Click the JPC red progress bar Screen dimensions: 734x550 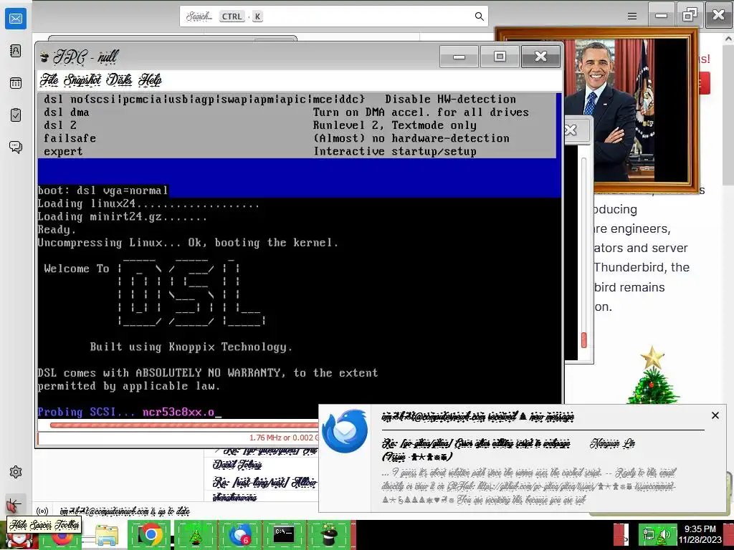point(184,425)
